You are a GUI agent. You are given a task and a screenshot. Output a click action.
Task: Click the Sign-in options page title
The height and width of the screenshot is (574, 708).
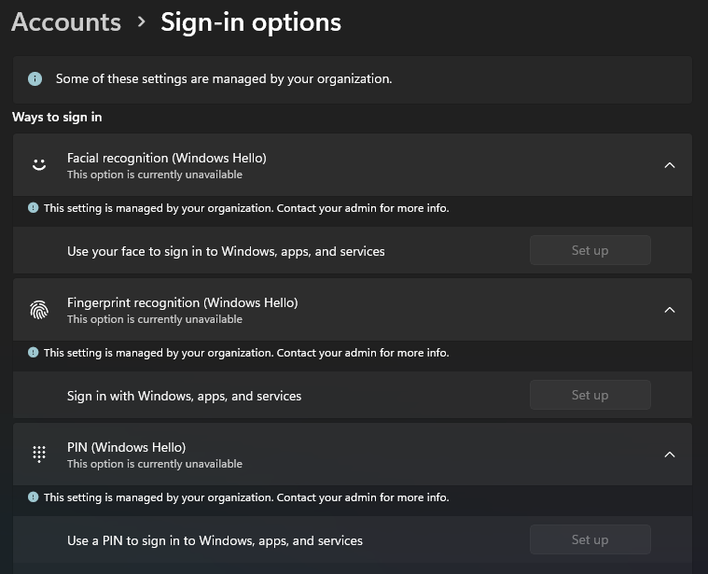(x=251, y=22)
